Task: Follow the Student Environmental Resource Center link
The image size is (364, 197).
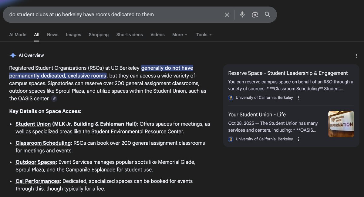Action: (x=137, y=132)
